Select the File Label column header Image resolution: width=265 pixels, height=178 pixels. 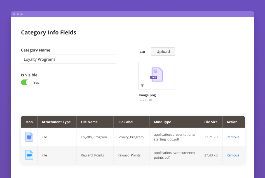[x=125, y=122]
